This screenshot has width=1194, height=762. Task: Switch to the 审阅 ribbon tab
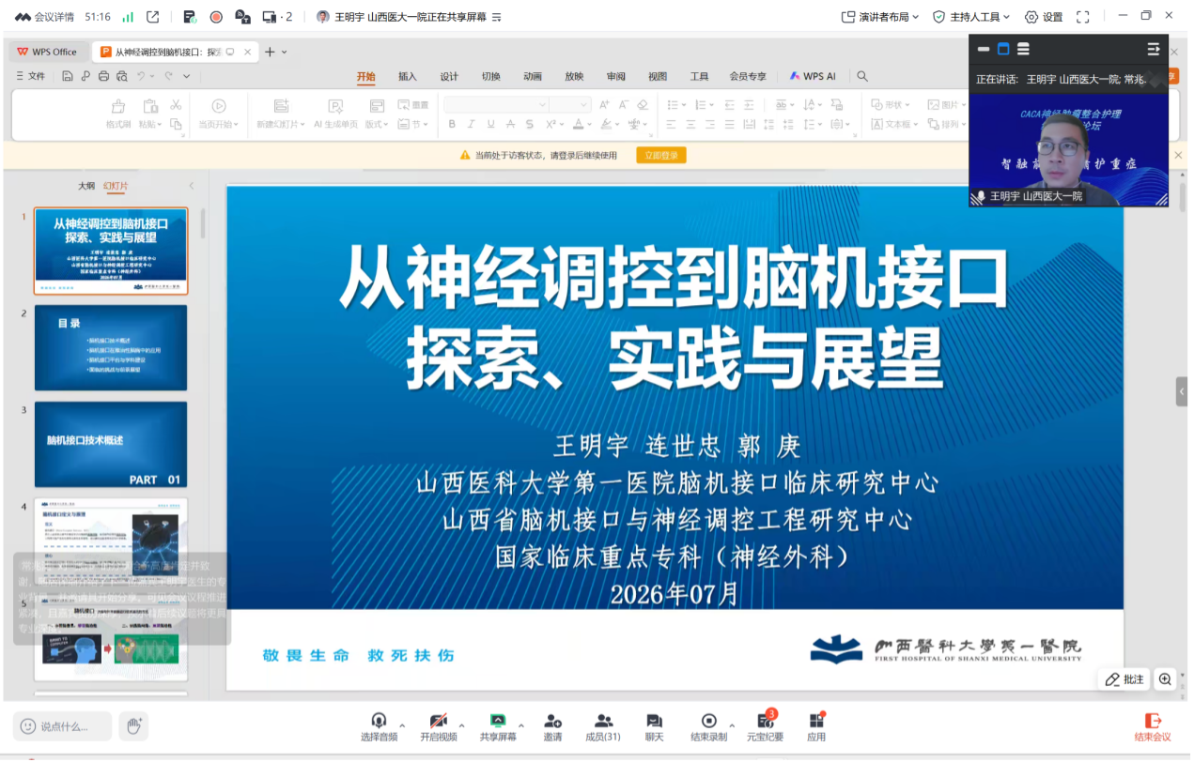(615, 76)
